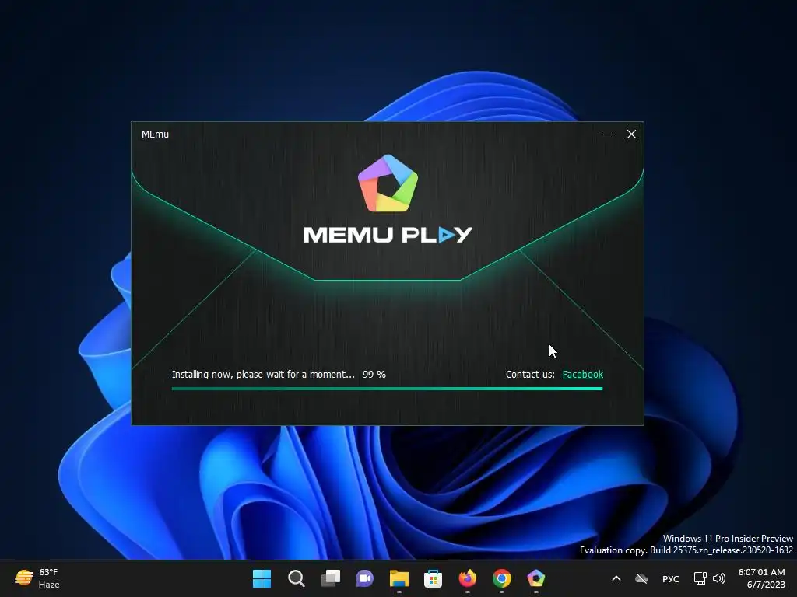Switch the РУС input language indicator
Image resolution: width=797 pixels, height=597 pixels.
click(x=670, y=578)
